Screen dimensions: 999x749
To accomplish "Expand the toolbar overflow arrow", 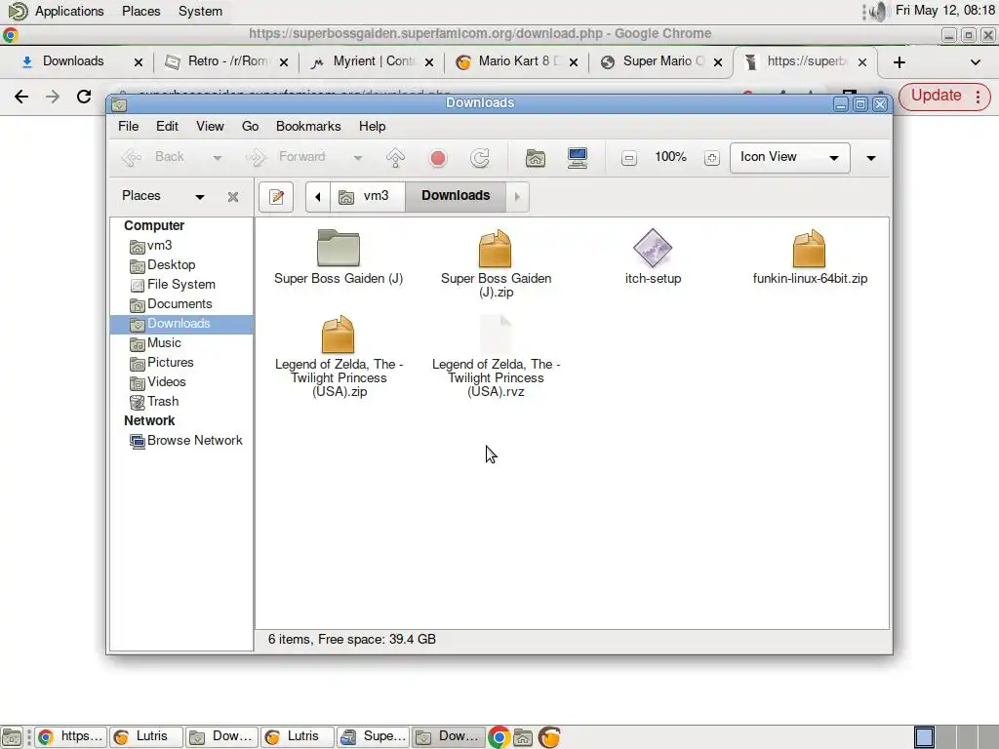I will (871, 158).
